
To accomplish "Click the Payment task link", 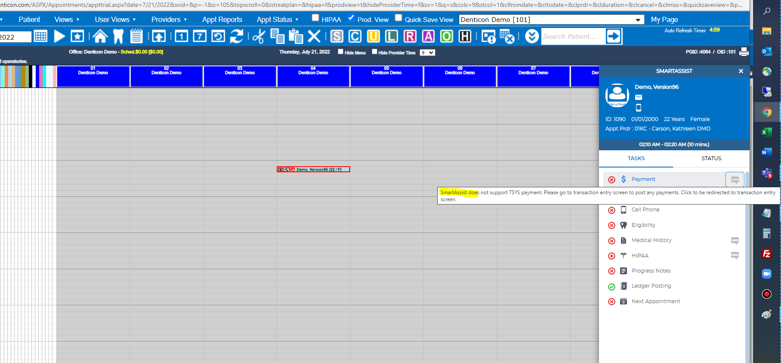I will coord(643,179).
